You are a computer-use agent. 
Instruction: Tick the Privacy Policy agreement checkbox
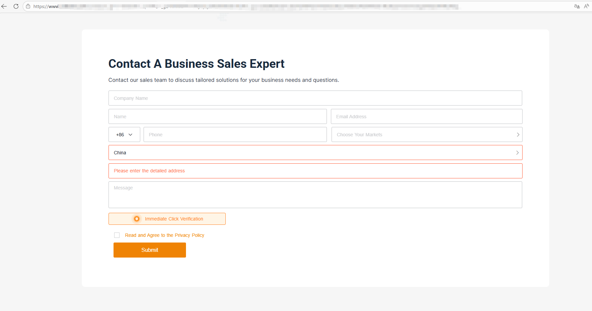tap(117, 235)
